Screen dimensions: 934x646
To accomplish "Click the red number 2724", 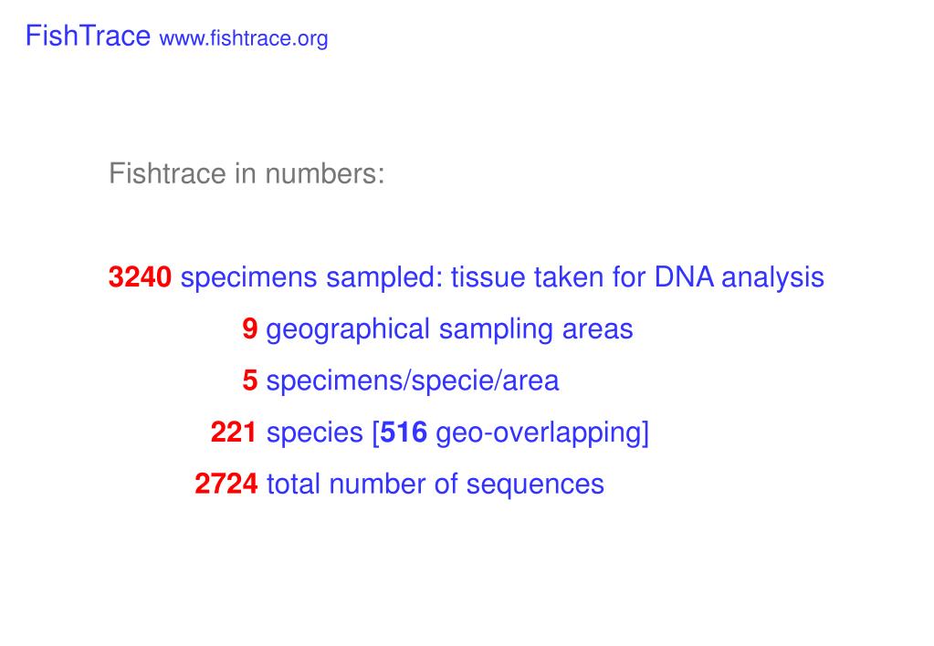I will click(226, 484).
